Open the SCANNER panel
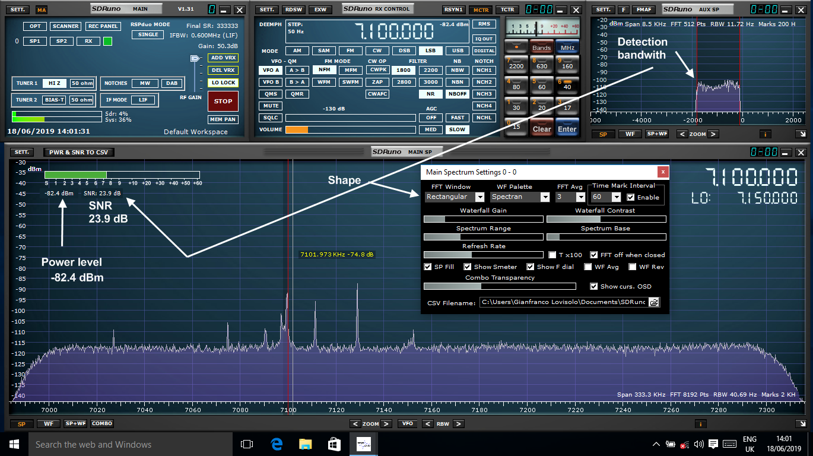The height and width of the screenshot is (456, 813). click(x=65, y=26)
